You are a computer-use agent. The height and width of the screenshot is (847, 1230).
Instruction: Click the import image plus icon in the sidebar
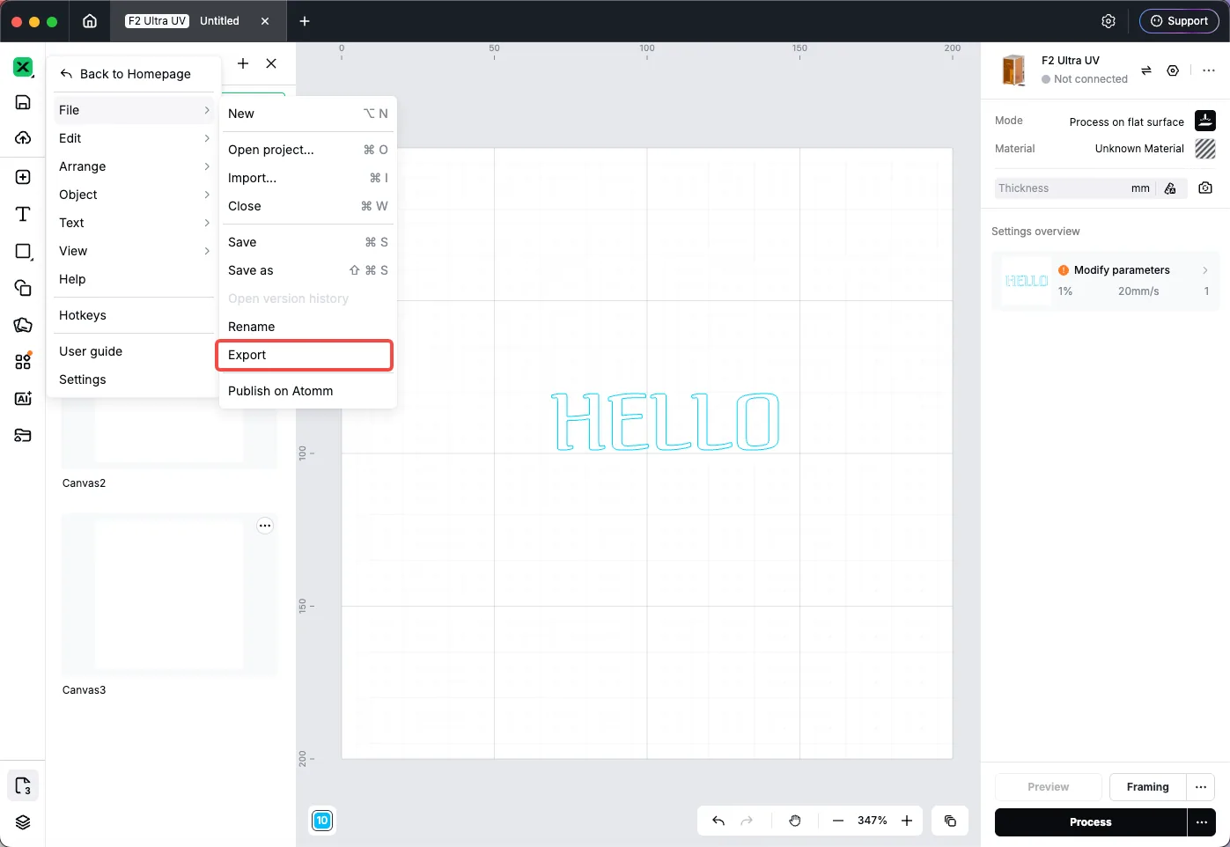(23, 177)
